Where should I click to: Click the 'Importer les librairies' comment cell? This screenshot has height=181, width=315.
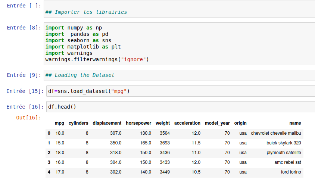click(x=86, y=12)
